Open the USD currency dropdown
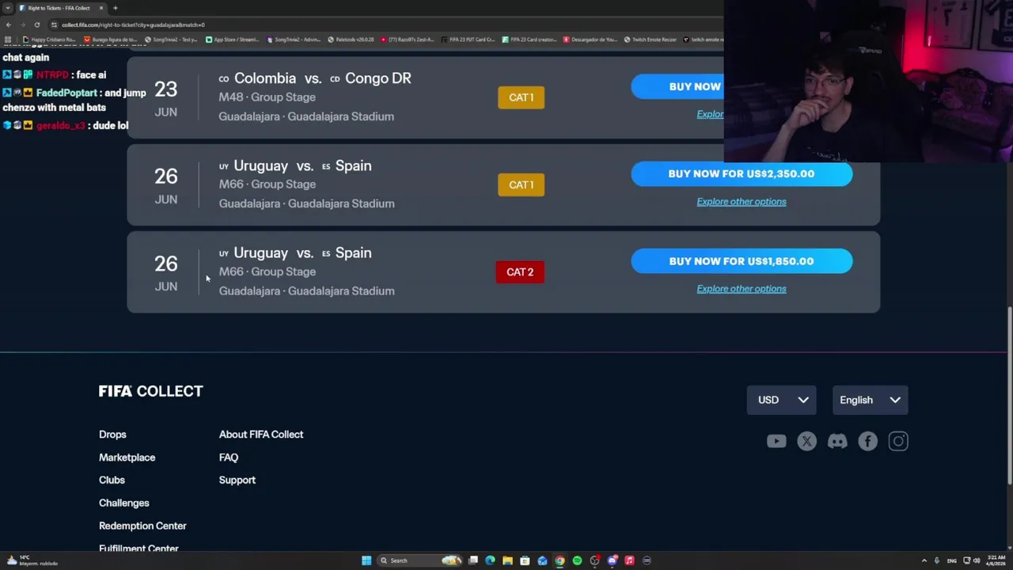 click(x=781, y=400)
